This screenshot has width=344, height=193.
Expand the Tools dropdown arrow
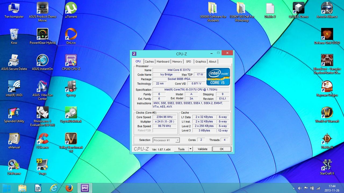tap(190, 149)
